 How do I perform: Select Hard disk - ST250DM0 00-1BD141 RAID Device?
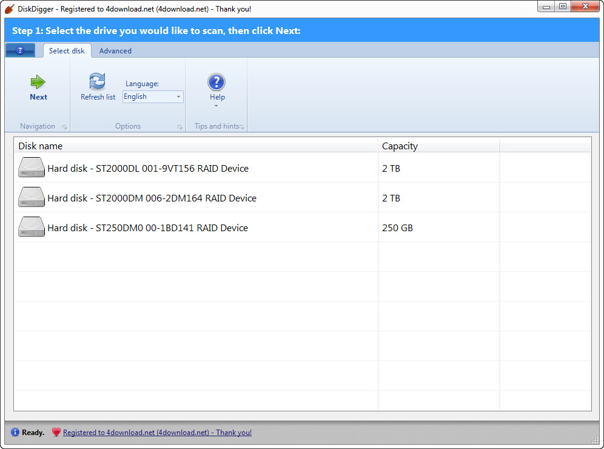(x=147, y=228)
